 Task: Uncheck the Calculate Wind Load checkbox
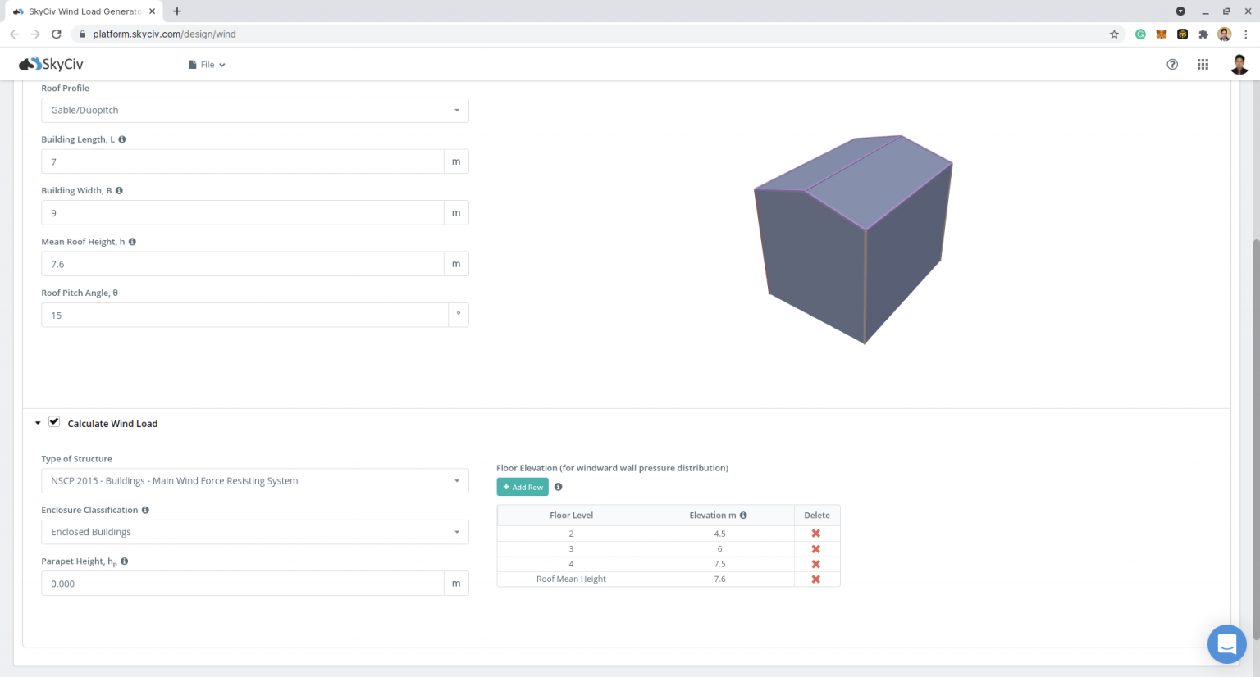54,421
